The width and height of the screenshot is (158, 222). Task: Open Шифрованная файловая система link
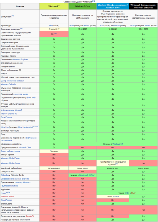pos(15,179)
